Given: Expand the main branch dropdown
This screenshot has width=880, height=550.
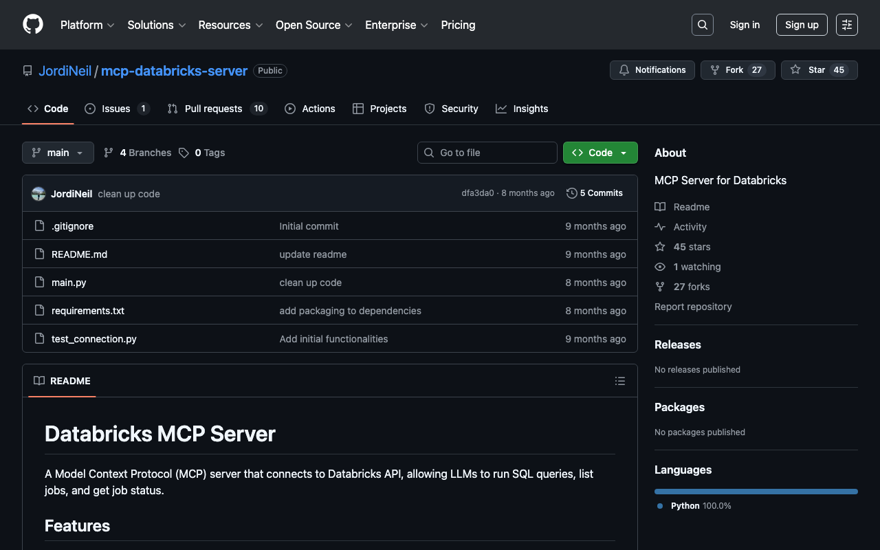Looking at the screenshot, I should point(58,153).
